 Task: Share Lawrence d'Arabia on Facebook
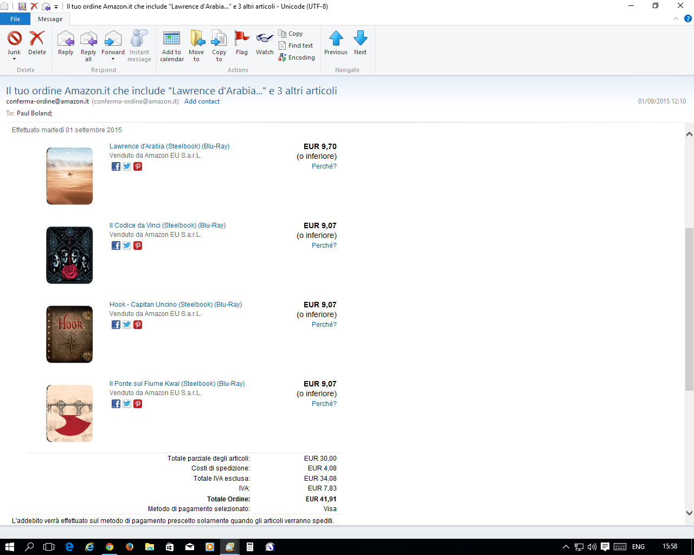[116, 166]
